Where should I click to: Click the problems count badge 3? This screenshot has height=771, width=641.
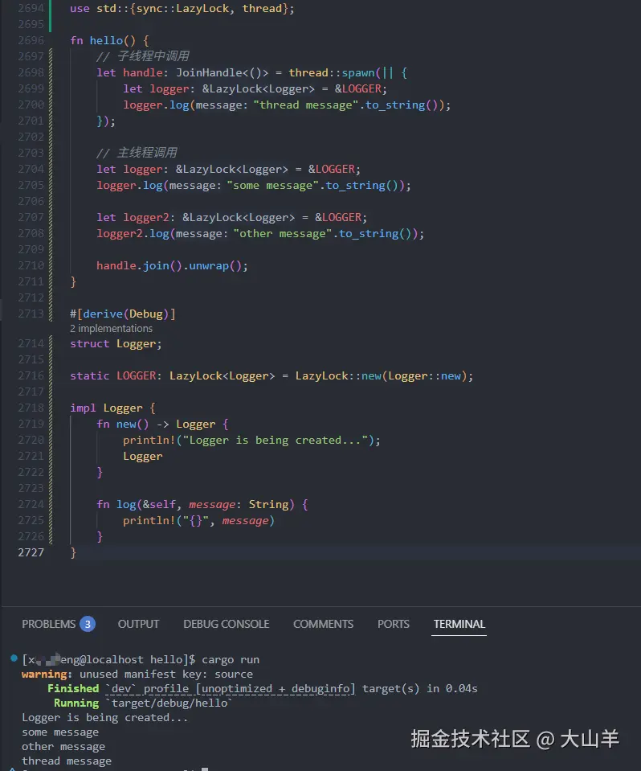click(88, 624)
